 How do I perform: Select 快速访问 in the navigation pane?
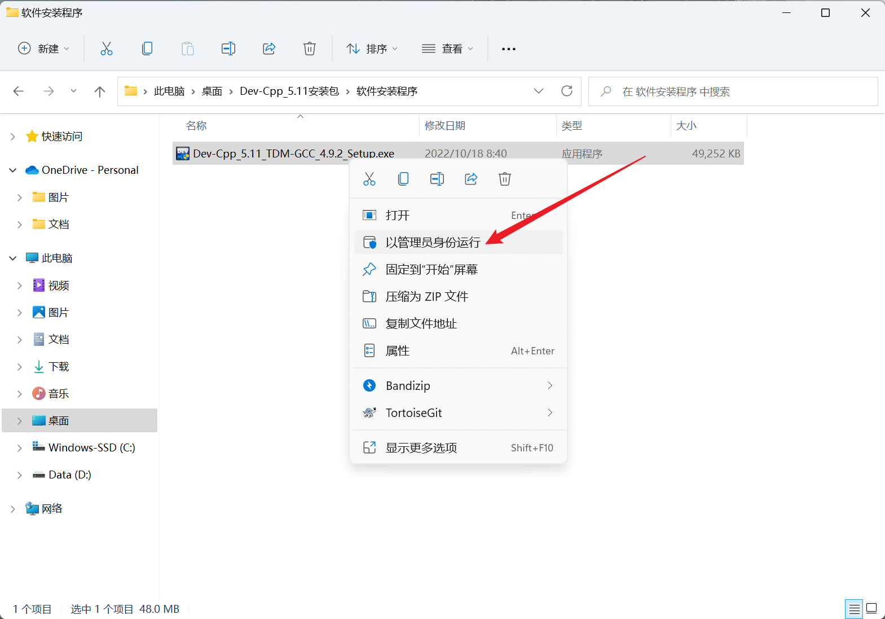[62, 137]
